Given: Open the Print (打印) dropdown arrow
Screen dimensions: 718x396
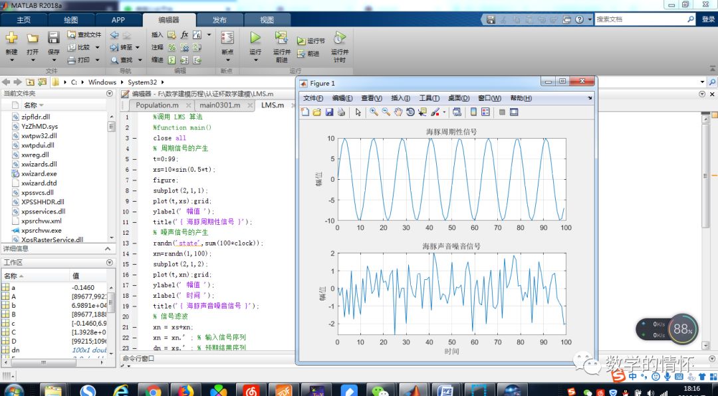Looking at the screenshot, I should pyautogui.click(x=97, y=60).
